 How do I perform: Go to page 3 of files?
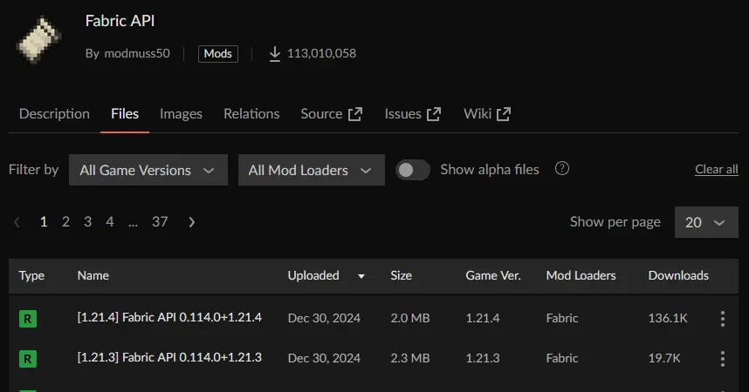pyautogui.click(x=88, y=222)
